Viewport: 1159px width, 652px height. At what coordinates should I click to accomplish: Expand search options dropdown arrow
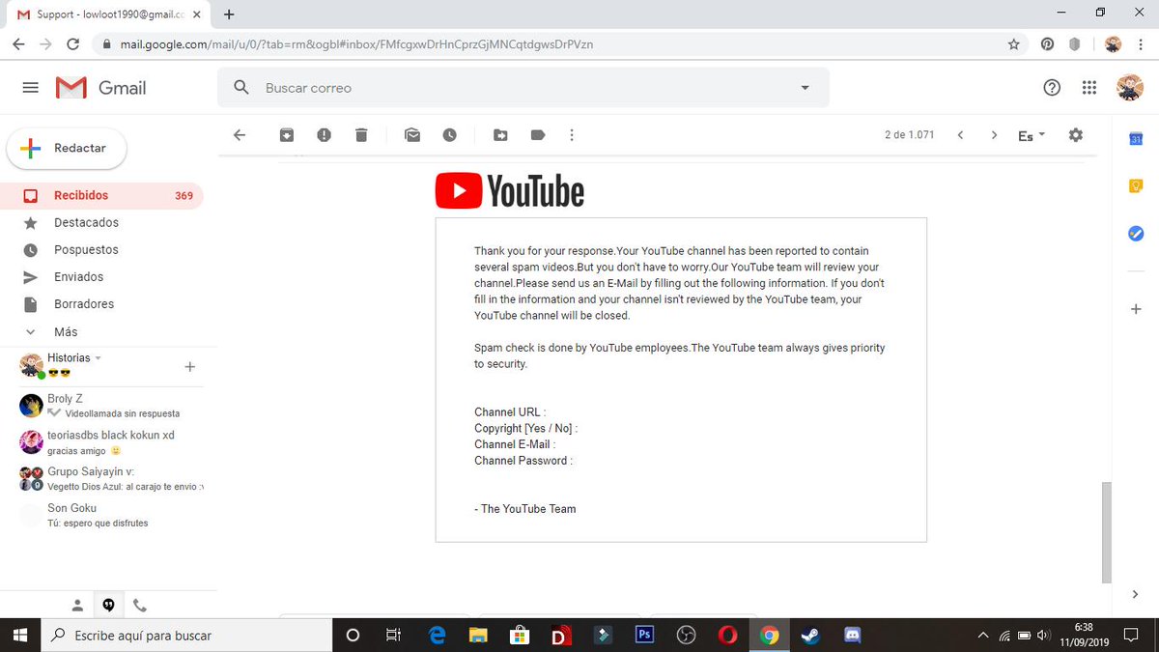pyautogui.click(x=806, y=88)
